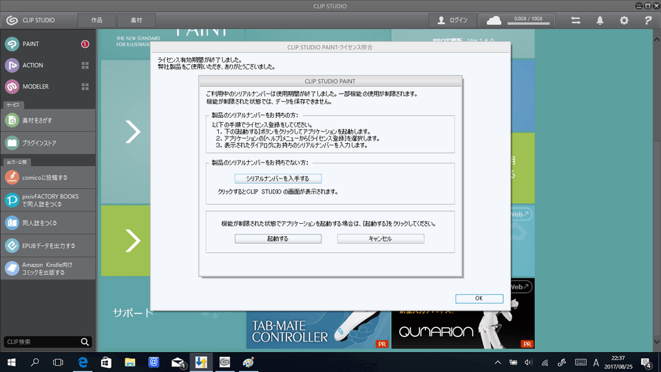Image resolution: width=661 pixels, height=372 pixels.
Task: Open the 作品 tab
Action: [x=96, y=20]
